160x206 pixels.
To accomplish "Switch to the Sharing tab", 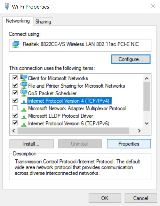I will click(x=43, y=22).
